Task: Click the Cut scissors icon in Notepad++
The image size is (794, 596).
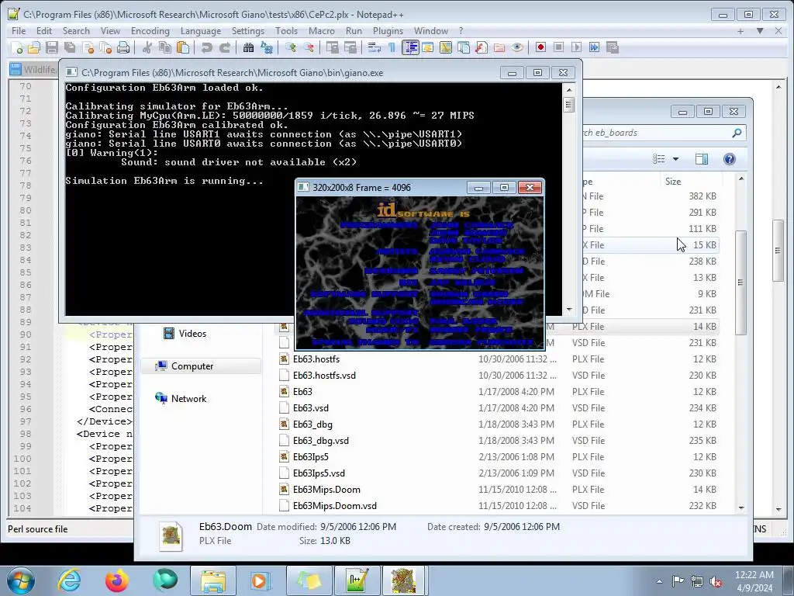Action: pyautogui.click(x=147, y=47)
